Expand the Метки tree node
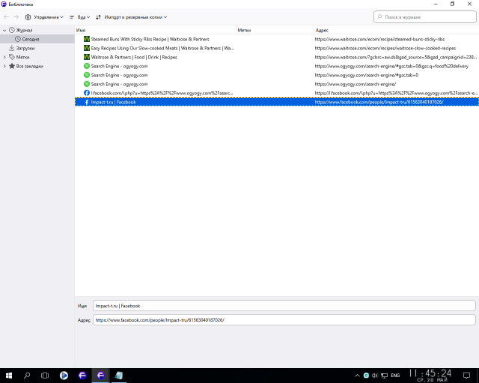Image resolution: width=479 pixels, height=383 pixels. pos(4,57)
